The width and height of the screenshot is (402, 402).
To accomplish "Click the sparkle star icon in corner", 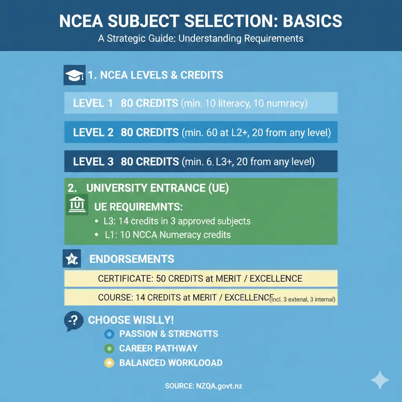I will pos(380,380).
